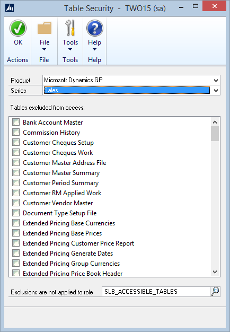Click the role lookup magnifier icon
Image resolution: width=230 pixels, height=332 pixels.
point(215,292)
